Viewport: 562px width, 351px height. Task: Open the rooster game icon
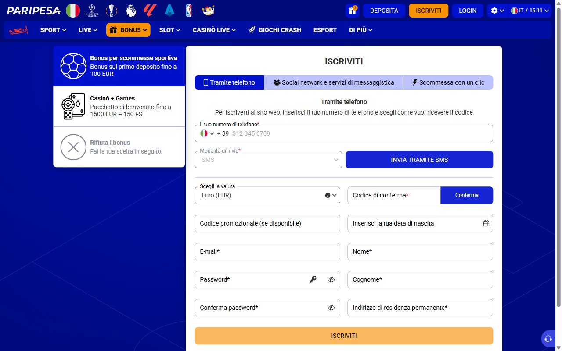tap(208, 11)
